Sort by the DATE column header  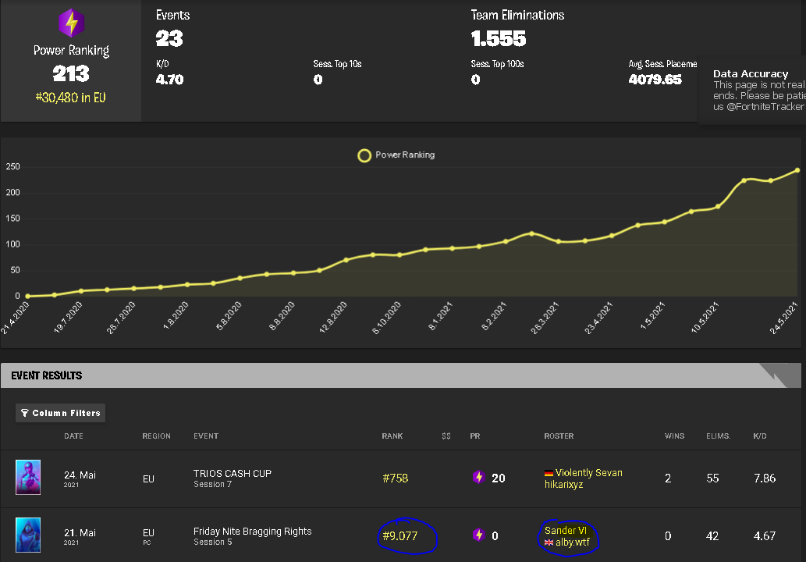click(73, 436)
